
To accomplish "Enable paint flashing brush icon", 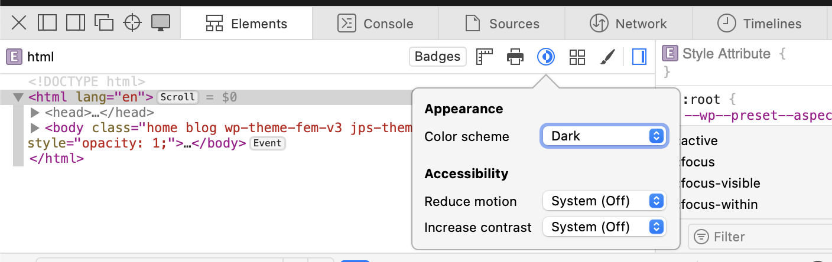I will point(607,57).
